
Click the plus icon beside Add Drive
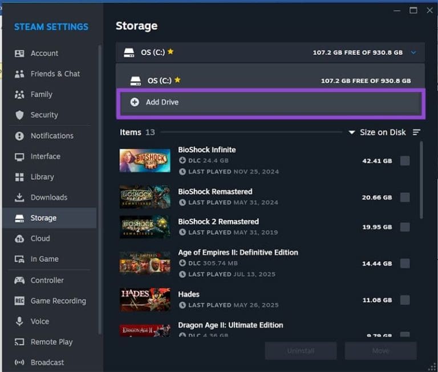135,102
